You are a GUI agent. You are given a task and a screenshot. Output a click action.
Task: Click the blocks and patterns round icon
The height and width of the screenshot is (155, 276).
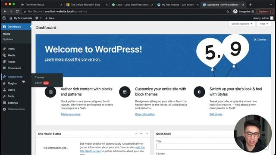coord(50,92)
